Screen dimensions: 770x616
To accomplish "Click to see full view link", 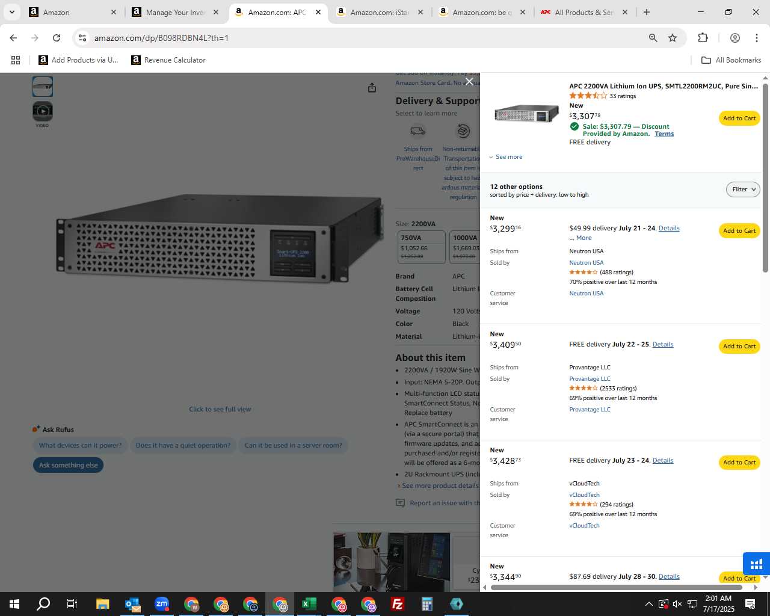I will (220, 410).
